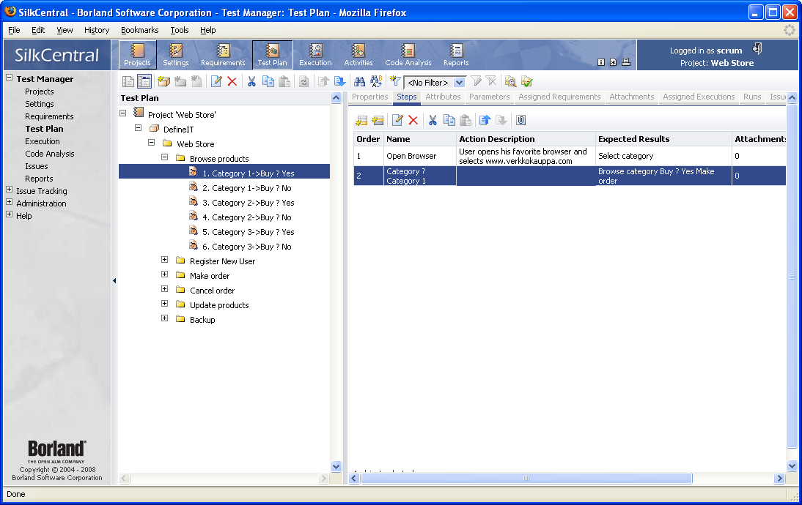Viewport: 802px width, 505px height.
Task: Expand the Backup folder
Action: click(165, 318)
